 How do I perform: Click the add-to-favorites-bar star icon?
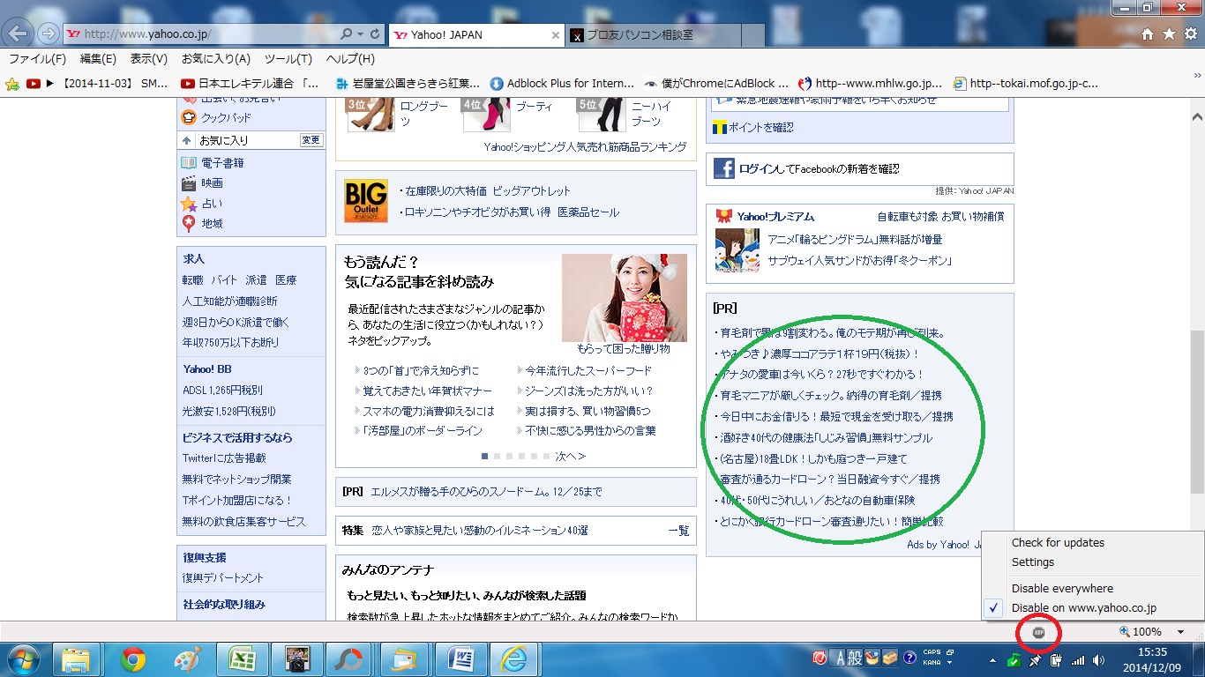coord(12,84)
